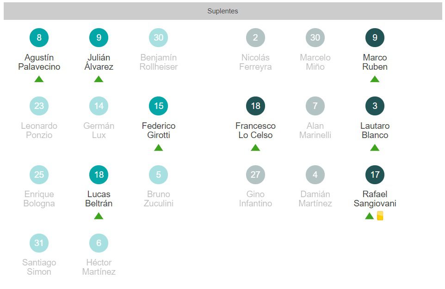Click Rafael Sangiovani's number 17 badge
This screenshot has width=445, height=289.
pos(375,175)
